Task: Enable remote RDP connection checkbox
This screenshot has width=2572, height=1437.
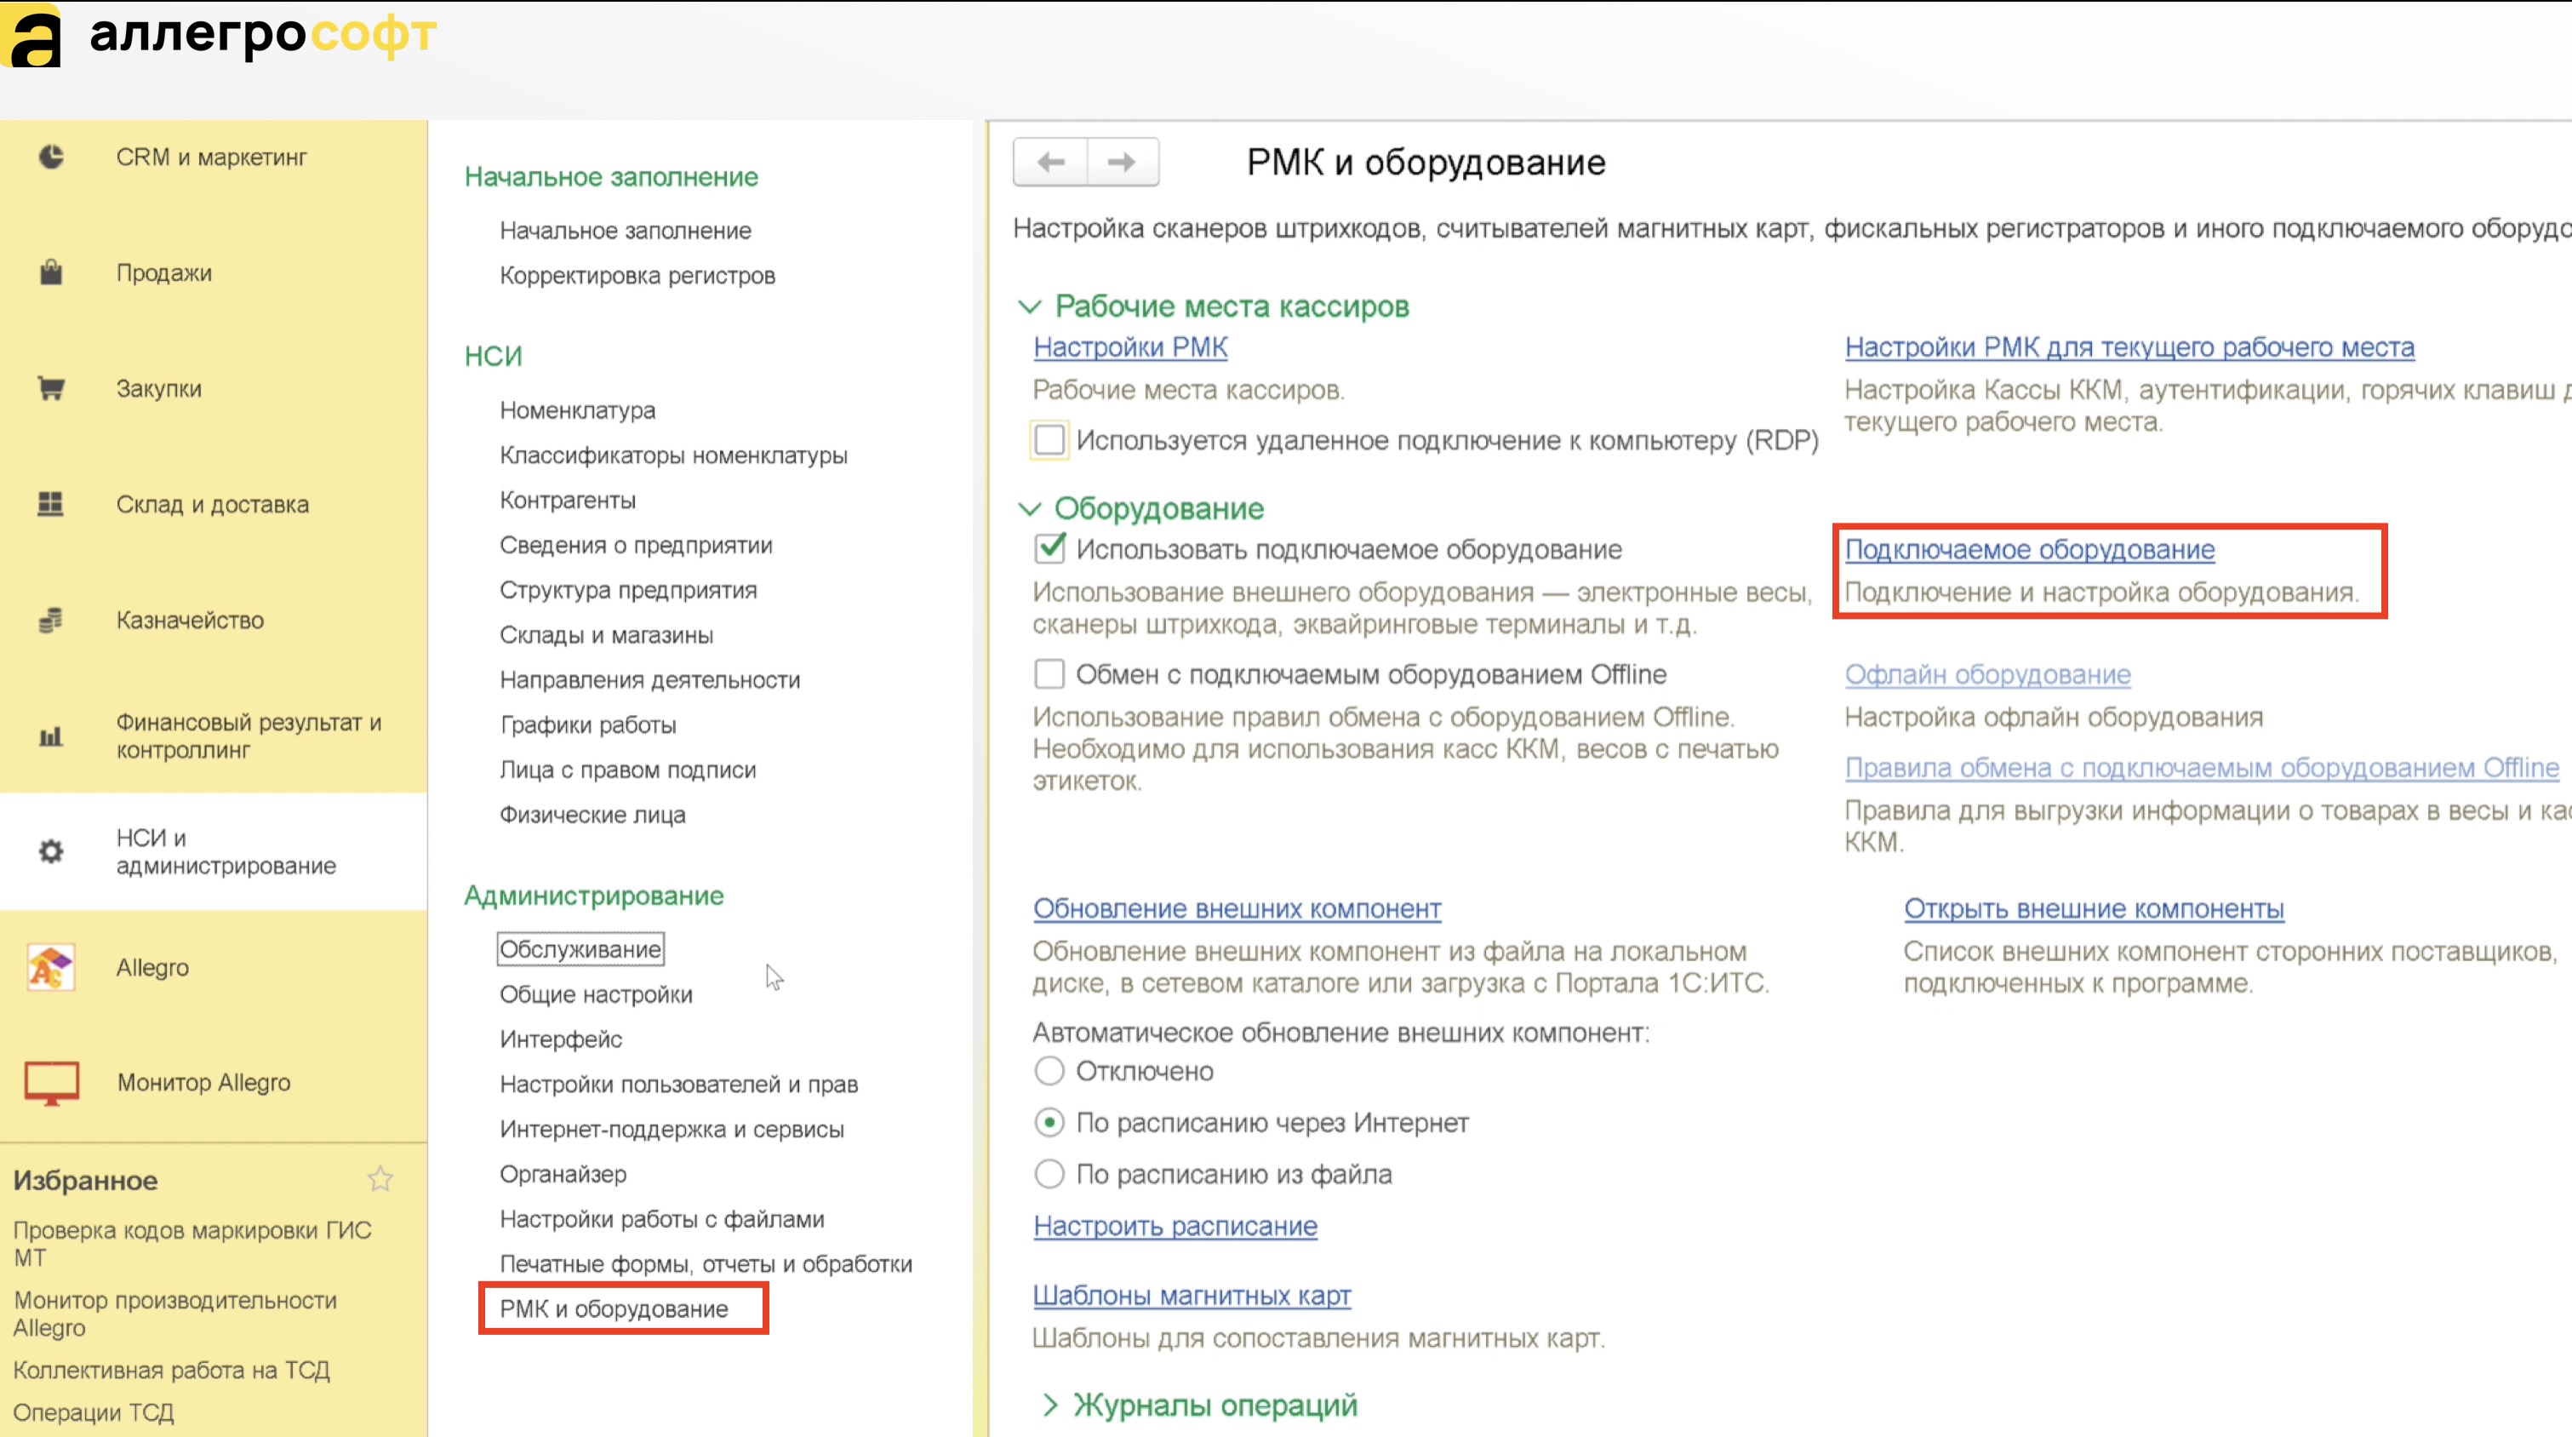Action: pos(1049,440)
